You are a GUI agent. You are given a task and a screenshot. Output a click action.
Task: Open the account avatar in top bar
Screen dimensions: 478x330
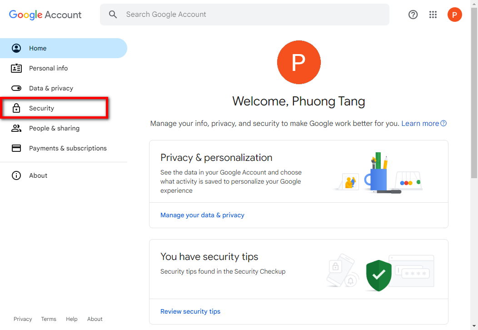point(454,15)
